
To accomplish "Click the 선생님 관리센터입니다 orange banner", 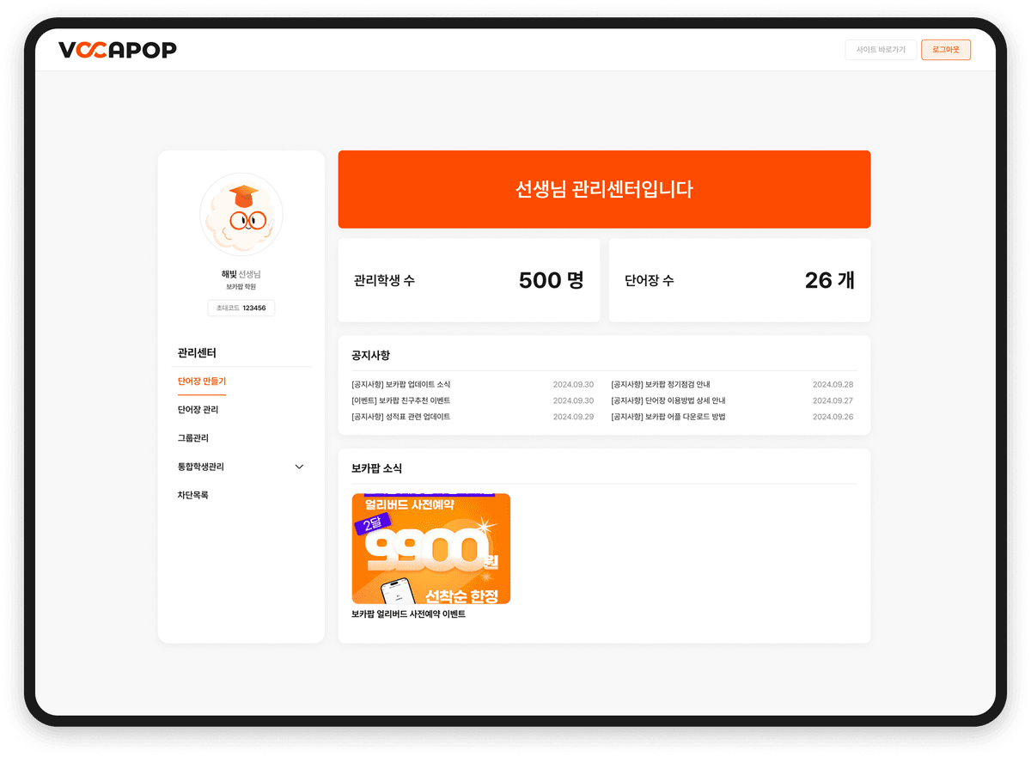I will click(x=604, y=190).
